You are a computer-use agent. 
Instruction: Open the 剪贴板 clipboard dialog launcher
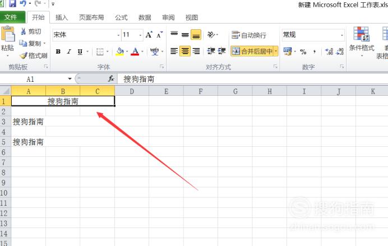pos(46,67)
